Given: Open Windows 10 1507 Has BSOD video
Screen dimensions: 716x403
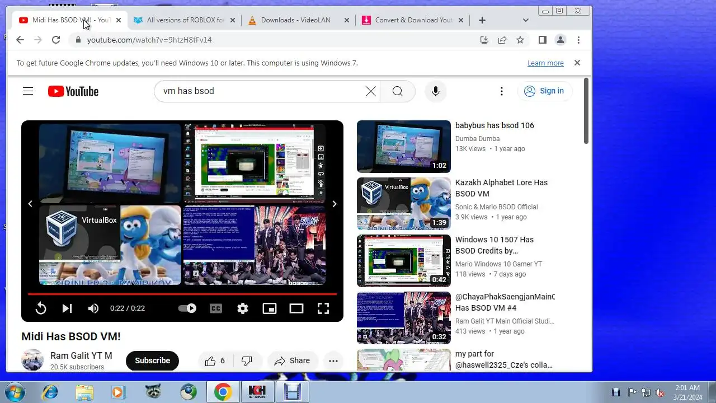Looking at the screenshot, I should pyautogui.click(x=494, y=245).
